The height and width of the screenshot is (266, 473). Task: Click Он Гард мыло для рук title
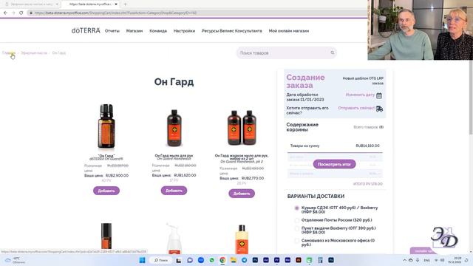point(174,155)
